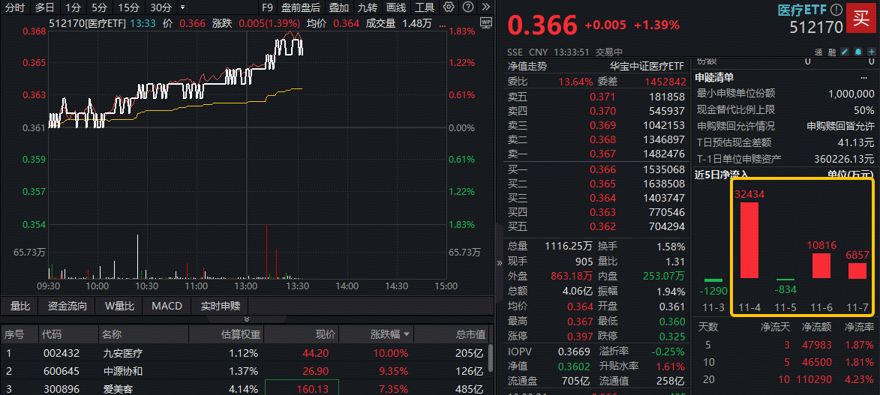Set a price alert via bell icon

[x=857, y=52]
